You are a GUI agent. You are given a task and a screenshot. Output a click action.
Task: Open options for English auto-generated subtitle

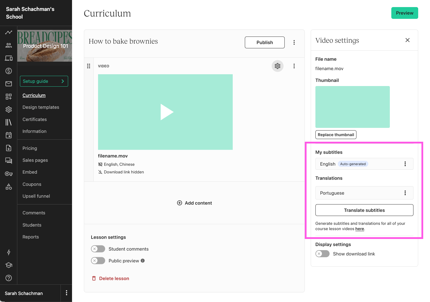405,164
